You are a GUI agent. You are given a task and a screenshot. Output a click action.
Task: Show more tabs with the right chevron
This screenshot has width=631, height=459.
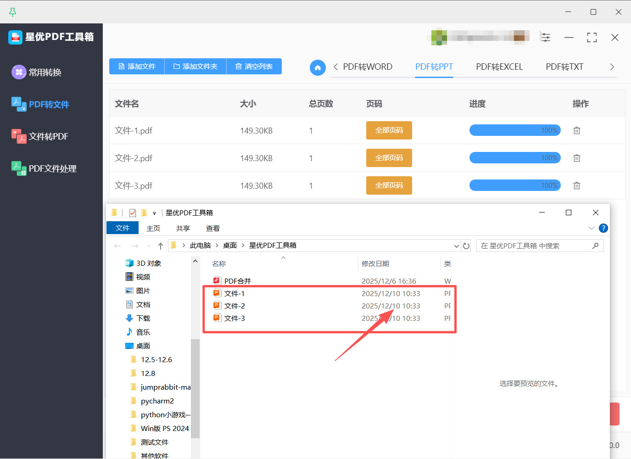[612, 67]
